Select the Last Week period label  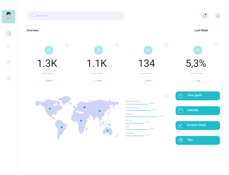(201, 31)
